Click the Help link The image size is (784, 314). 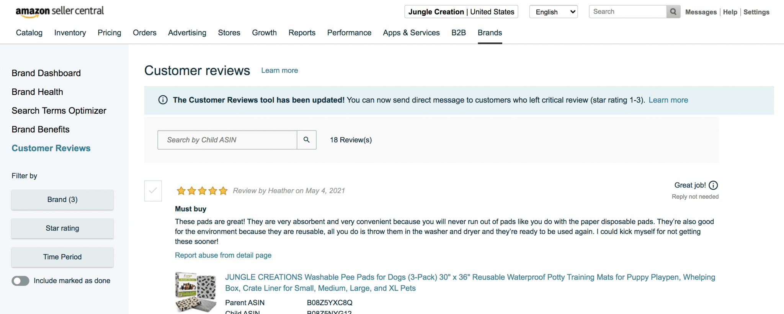(x=730, y=12)
